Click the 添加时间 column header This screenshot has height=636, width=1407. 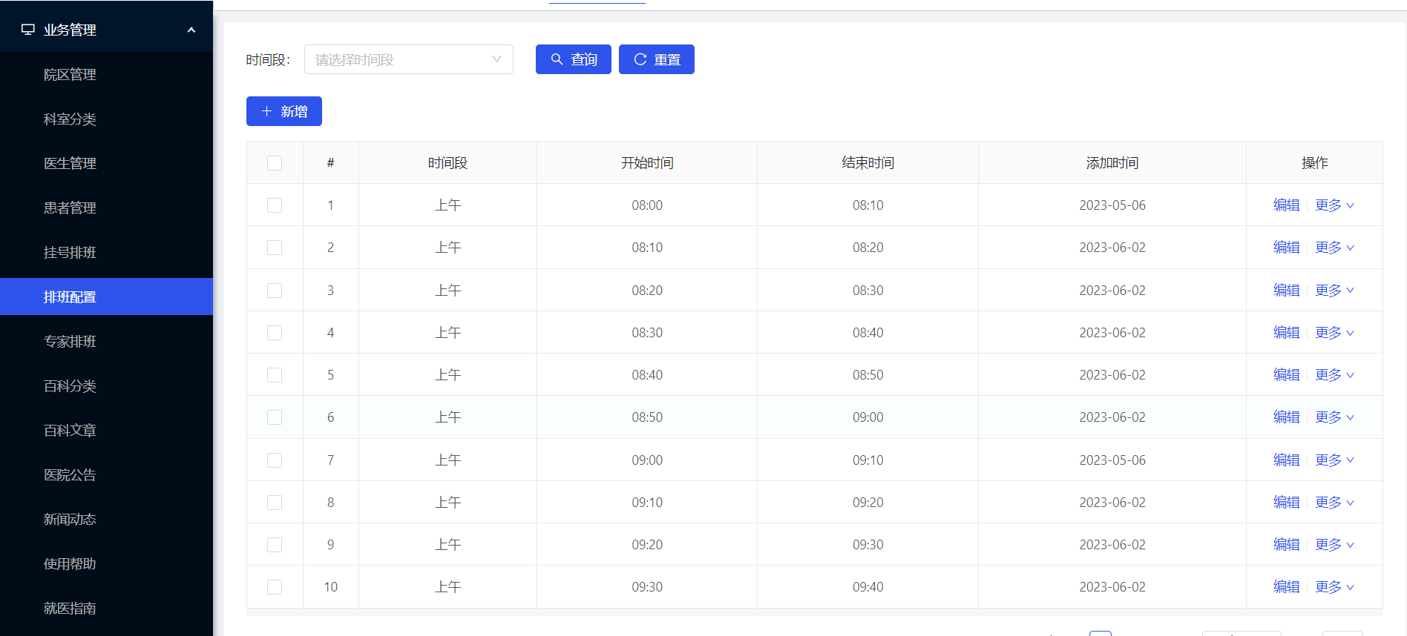tap(1112, 163)
